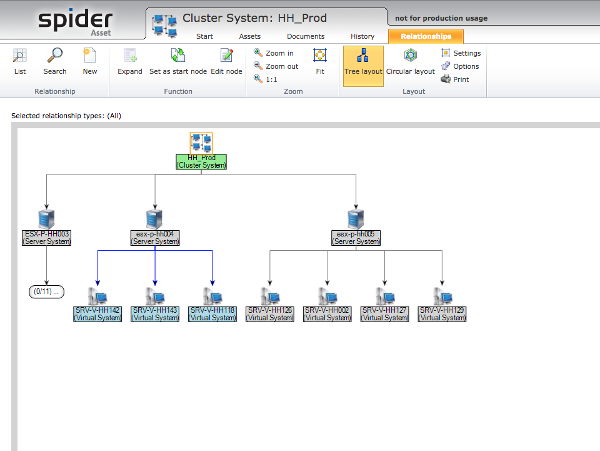Click Zoom out

276,66
